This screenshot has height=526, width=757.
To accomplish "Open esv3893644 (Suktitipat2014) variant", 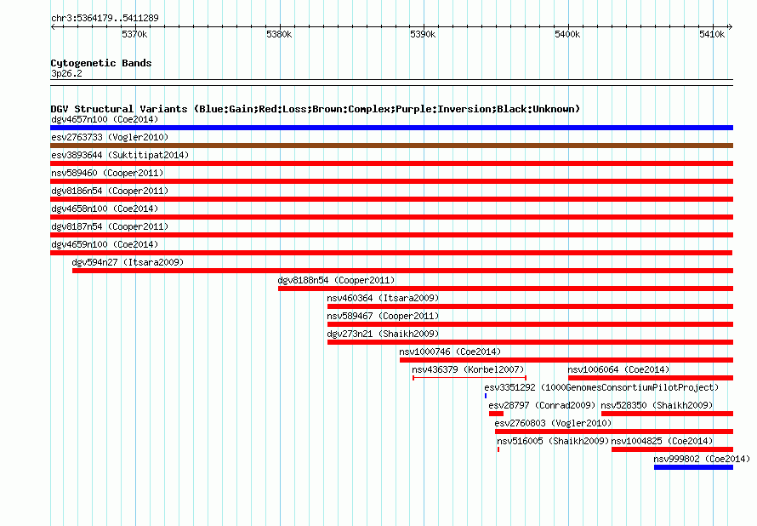I will click(120, 155).
